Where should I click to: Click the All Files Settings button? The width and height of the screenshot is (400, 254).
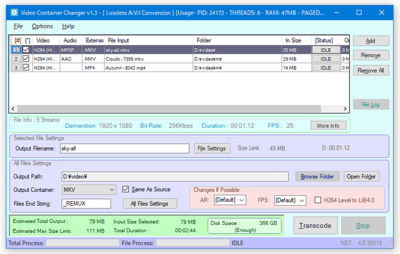pos(150,203)
